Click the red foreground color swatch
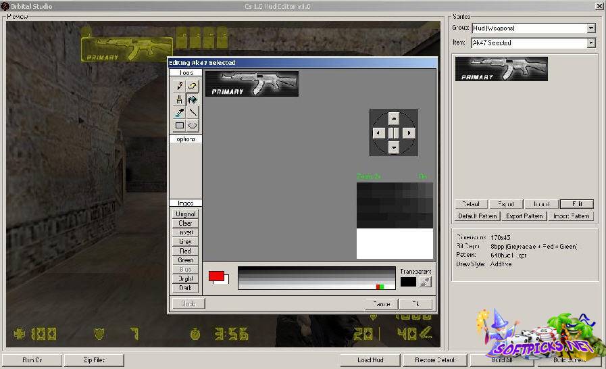This screenshot has height=369, width=606. point(216,276)
